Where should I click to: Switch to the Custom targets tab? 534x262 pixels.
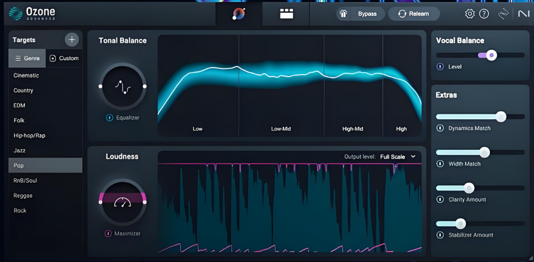[x=64, y=58]
